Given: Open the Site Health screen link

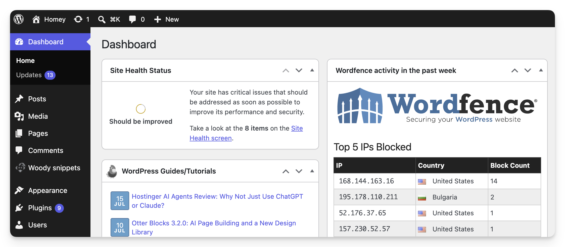Looking at the screenshot, I should 246,133.
